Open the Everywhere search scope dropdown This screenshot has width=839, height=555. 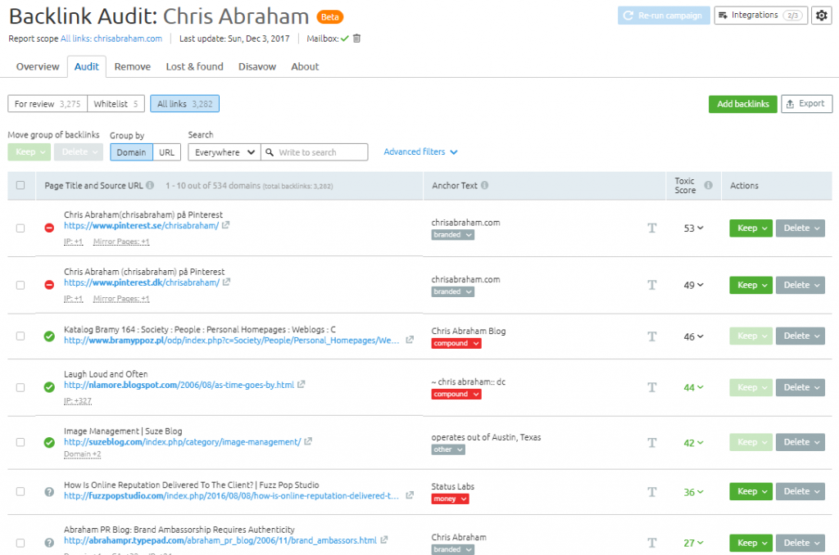[224, 152]
